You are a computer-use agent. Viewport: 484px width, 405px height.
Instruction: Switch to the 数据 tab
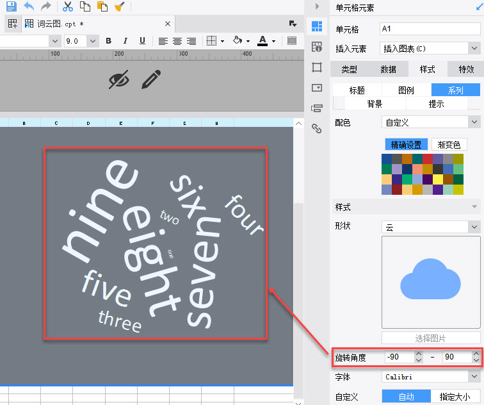pos(389,69)
